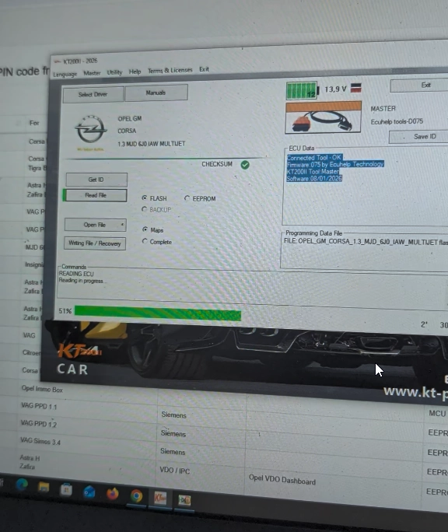Open the Outlook taskbar icon
The image size is (448, 532).
tap(89, 492)
